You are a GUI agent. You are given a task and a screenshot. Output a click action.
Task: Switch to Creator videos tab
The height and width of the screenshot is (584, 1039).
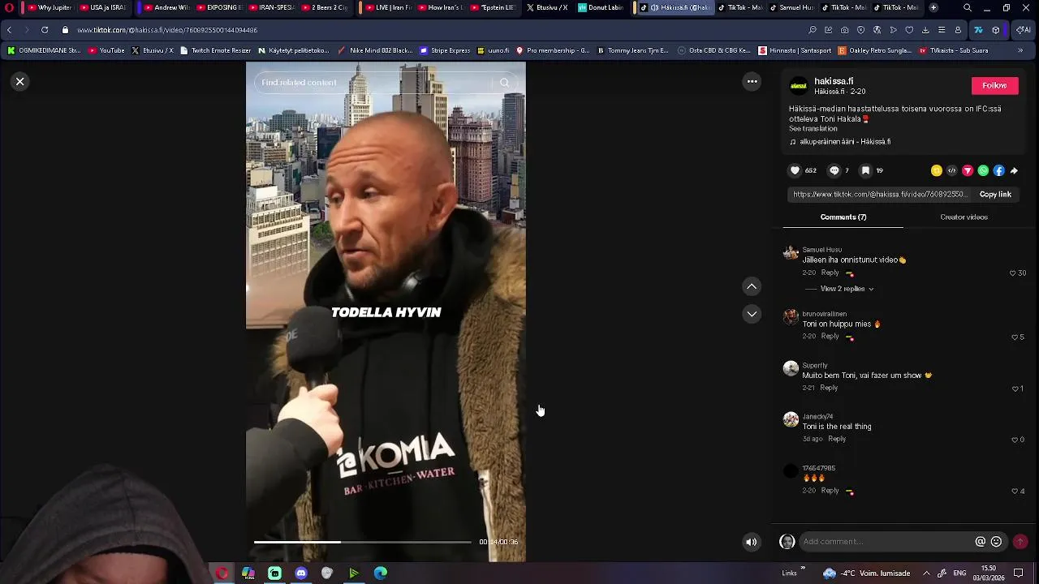[964, 217]
